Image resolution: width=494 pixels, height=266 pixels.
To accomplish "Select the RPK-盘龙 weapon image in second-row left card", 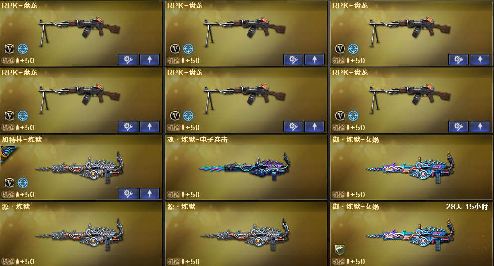I will tap(80, 98).
